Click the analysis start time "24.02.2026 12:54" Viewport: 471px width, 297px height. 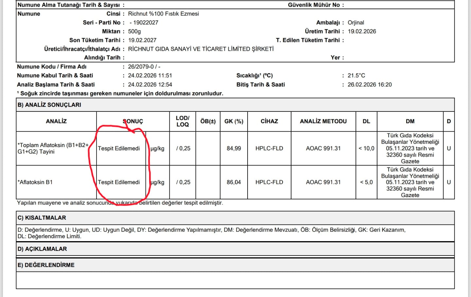(x=150, y=85)
